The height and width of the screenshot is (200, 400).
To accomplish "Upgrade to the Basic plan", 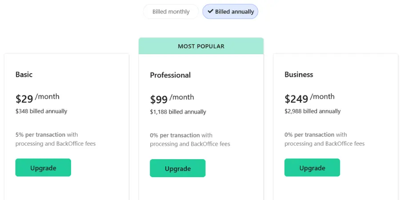I will click(43, 168).
